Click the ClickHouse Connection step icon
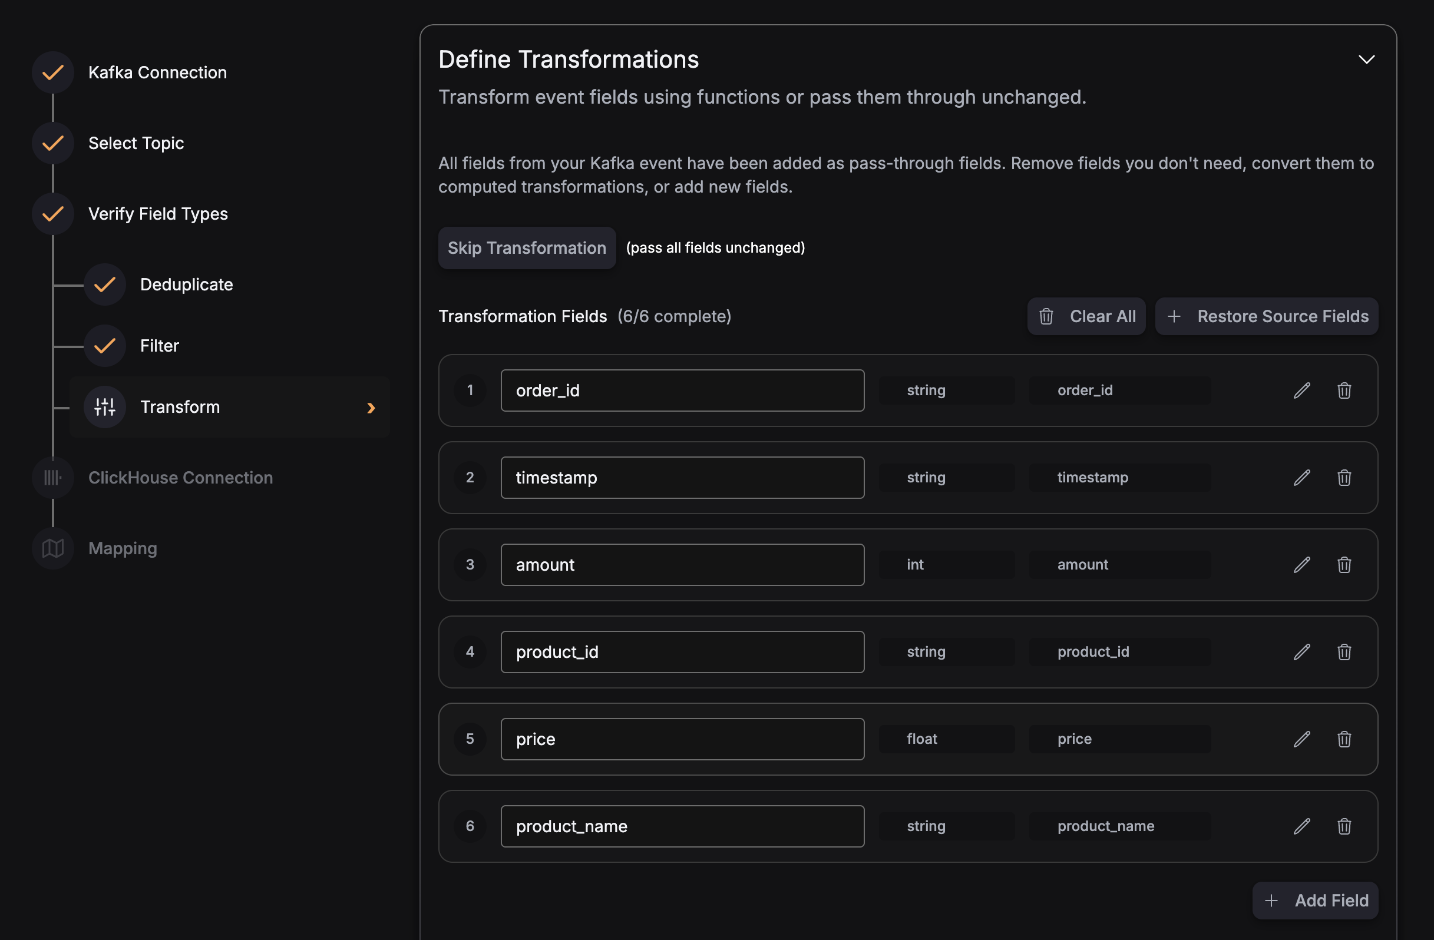 click(x=53, y=478)
